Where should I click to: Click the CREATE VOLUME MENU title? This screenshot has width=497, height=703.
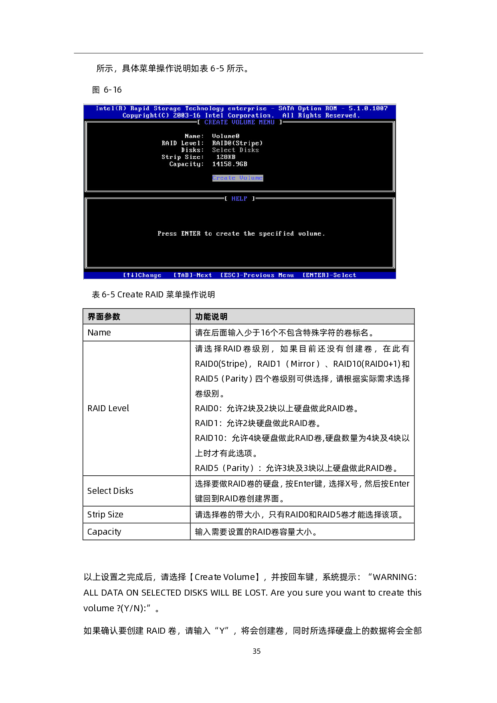click(x=239, y=122)
